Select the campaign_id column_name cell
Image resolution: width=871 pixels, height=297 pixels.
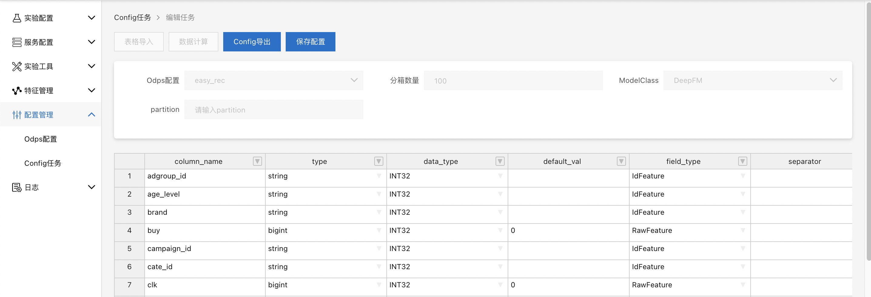click(x=205, y=250)
